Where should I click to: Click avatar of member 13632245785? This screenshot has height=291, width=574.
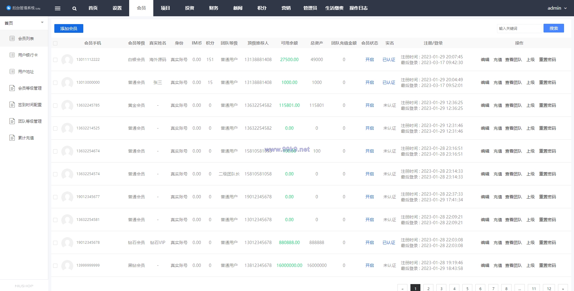point(67,105)
